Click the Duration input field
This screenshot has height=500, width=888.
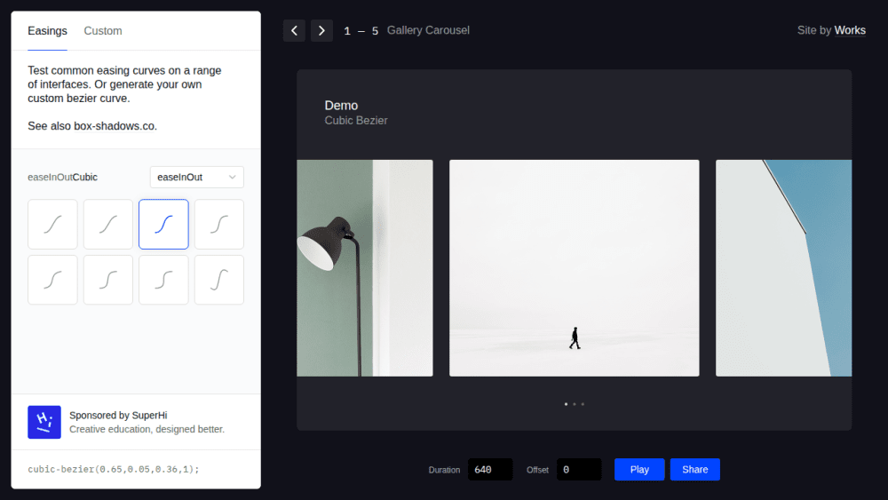490,470
